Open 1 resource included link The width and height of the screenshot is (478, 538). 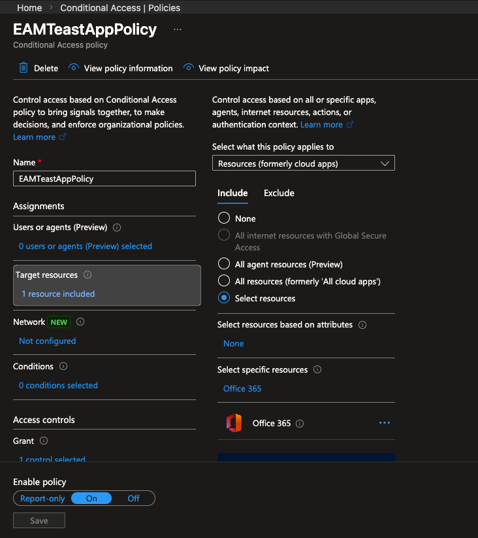(58, 294)
